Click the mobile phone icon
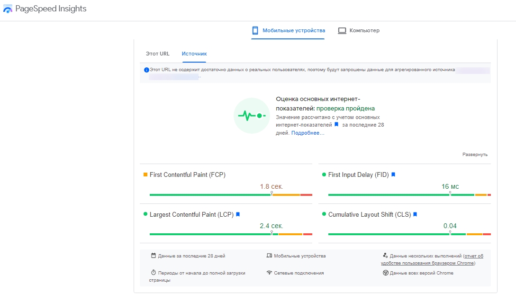The height and width of the screenshot is (294, 516). pos(255,31)
